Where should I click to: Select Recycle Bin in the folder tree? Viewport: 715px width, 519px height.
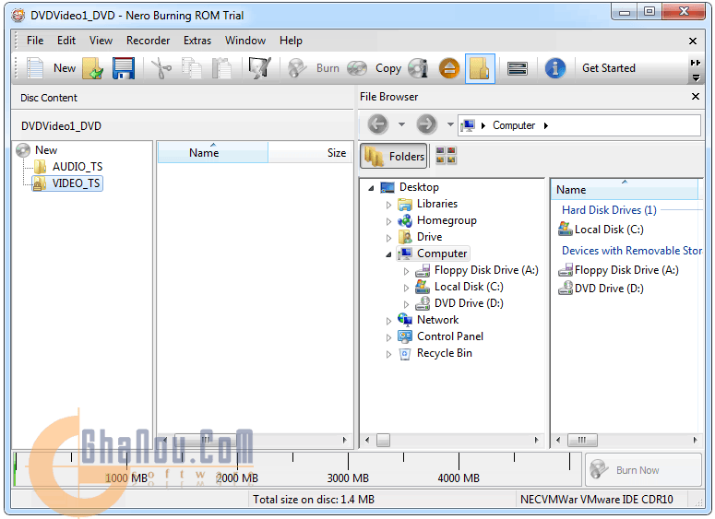[x=444, y=353]
